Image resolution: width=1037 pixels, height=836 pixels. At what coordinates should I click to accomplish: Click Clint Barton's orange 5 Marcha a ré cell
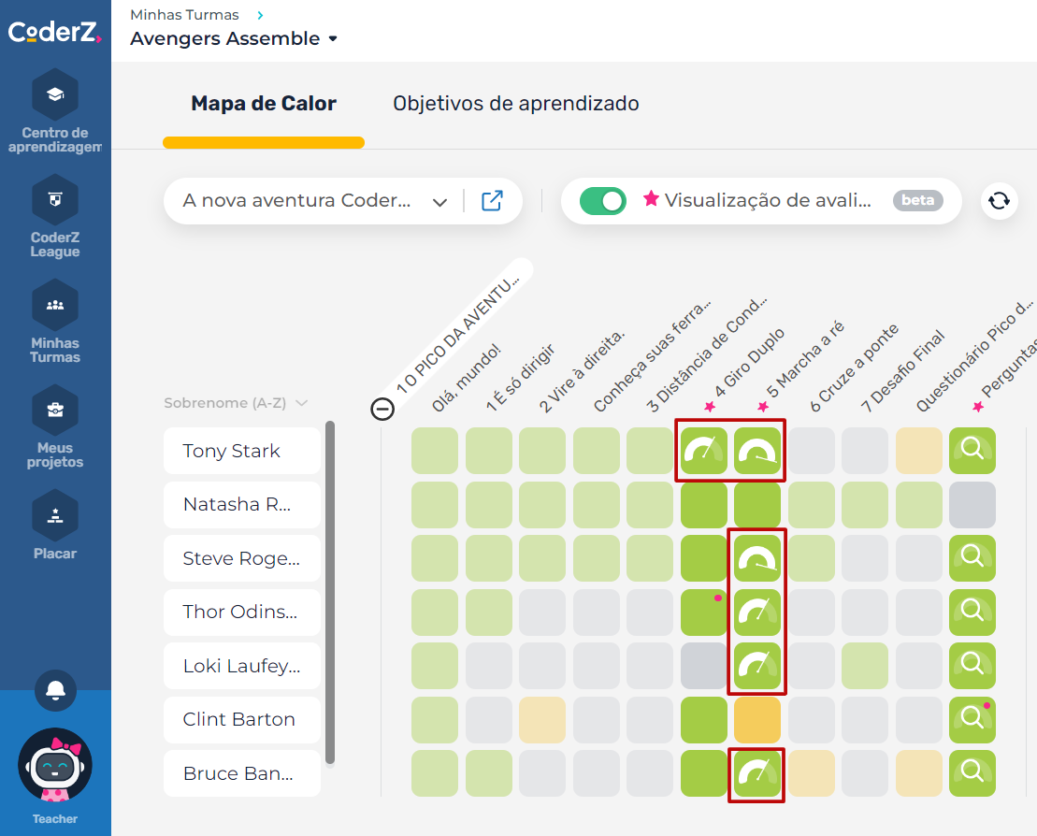point(756,719)
